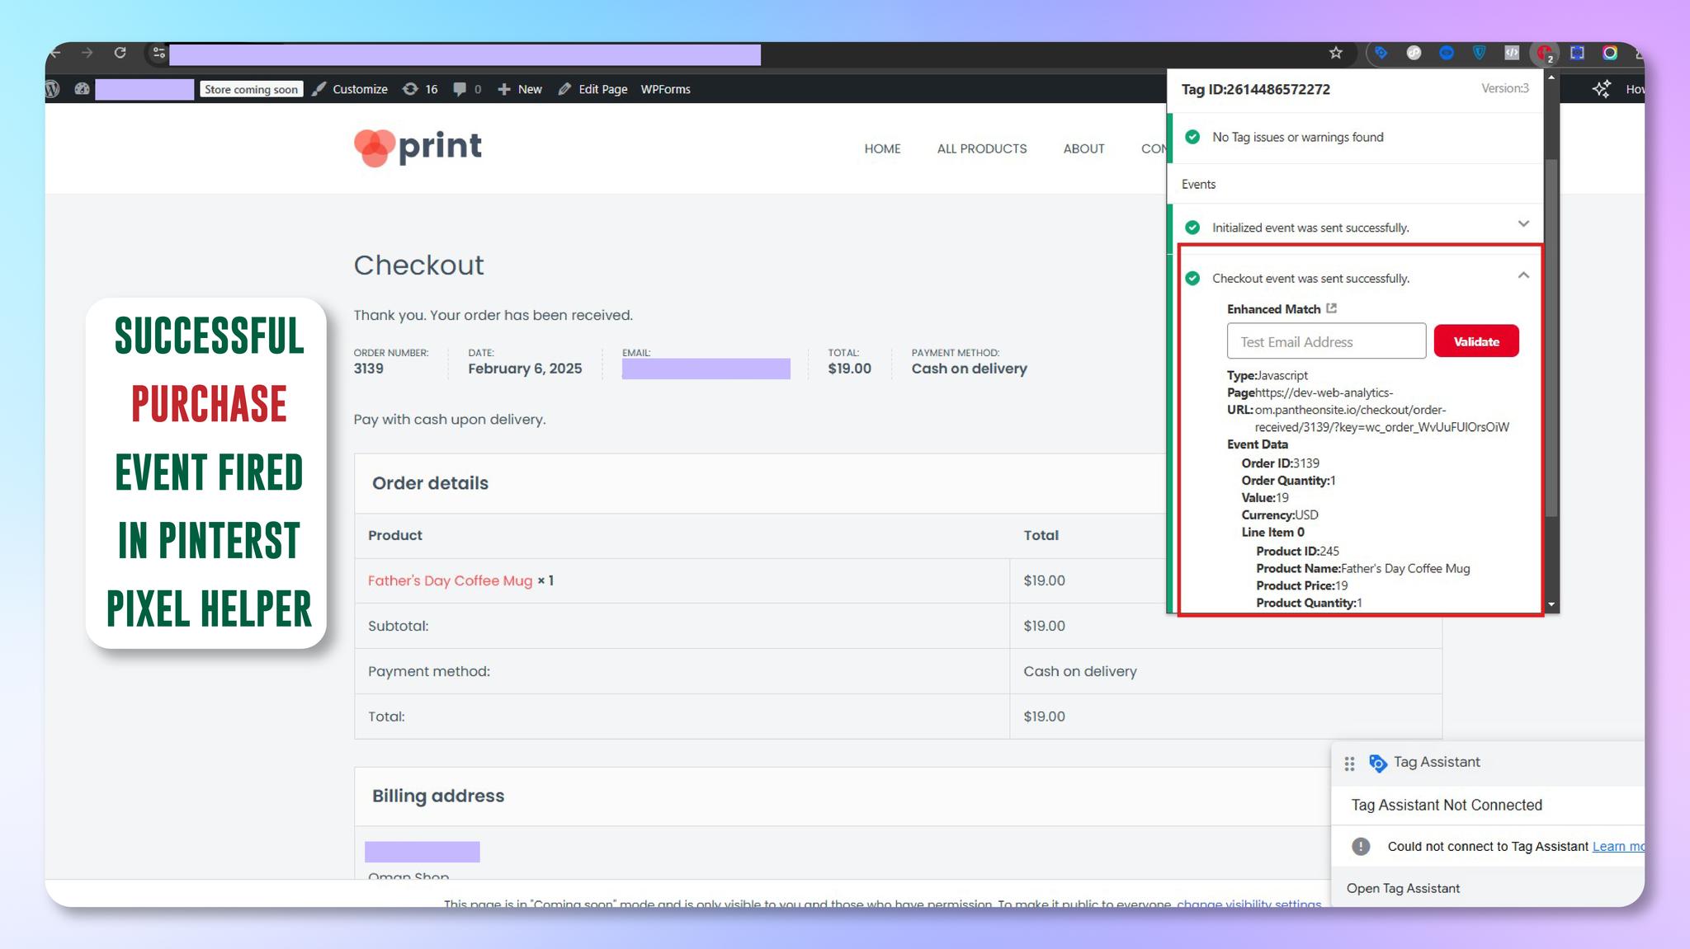Click the change visibility settings link
This screenshot has height=949, width=1690.
[1249, 904]
